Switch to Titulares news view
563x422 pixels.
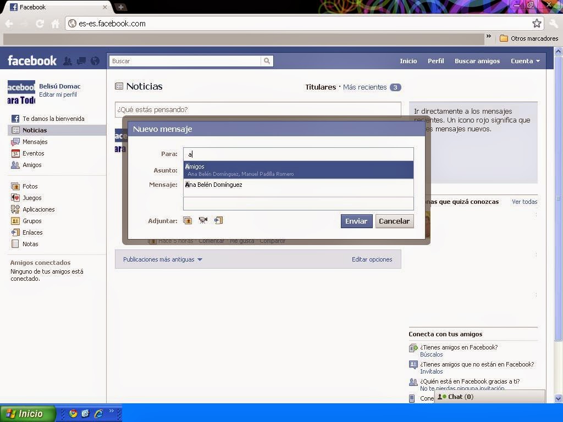(x=321, y=87)
